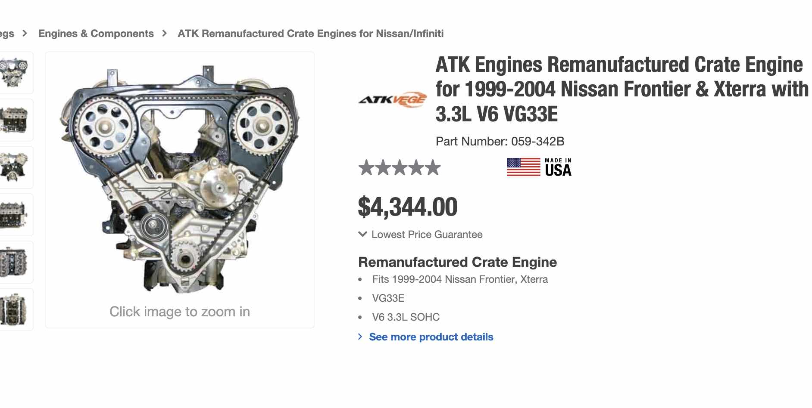Click the Remanufactured Crate Engine subheading

coord(457,262)
